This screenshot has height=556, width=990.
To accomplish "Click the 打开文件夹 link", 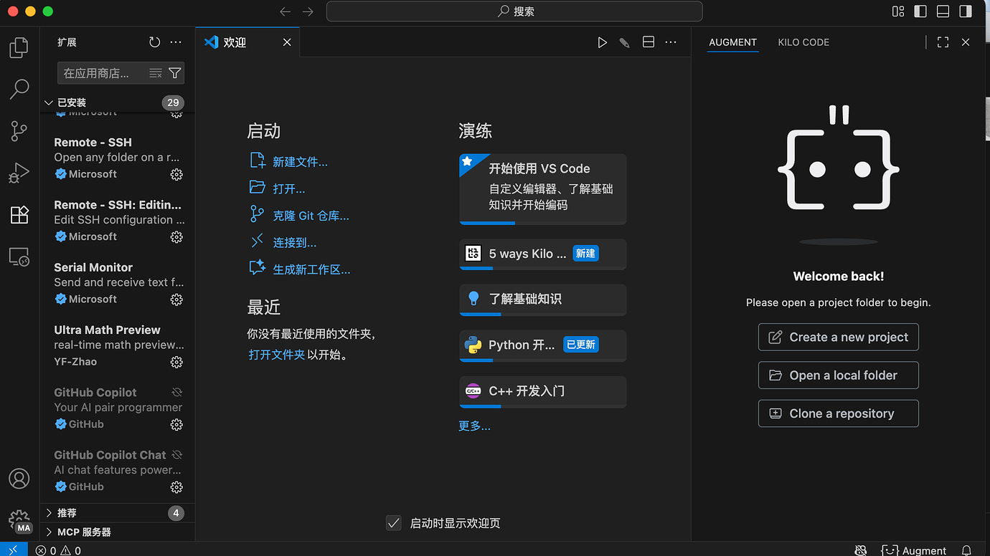I will 277,355.
